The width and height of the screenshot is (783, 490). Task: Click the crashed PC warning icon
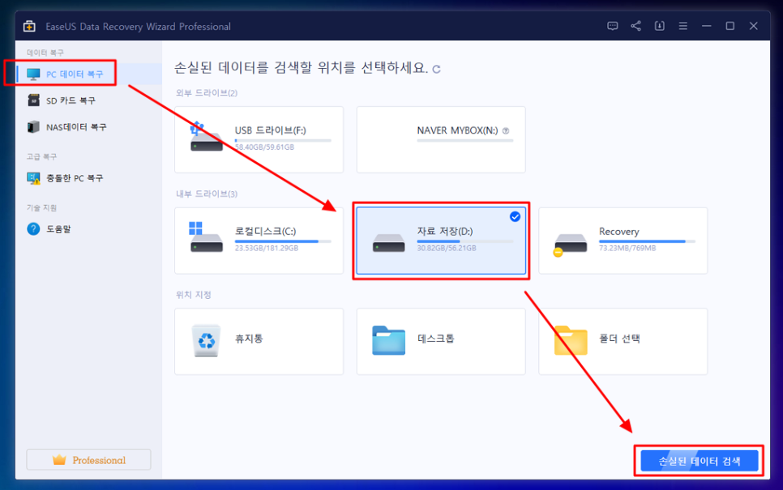[x=33, y=178]
